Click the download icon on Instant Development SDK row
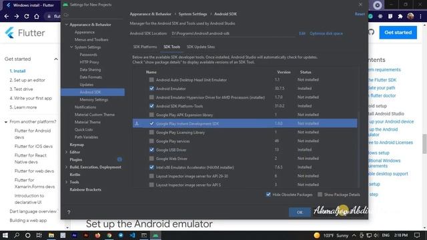The height and width of the screenshot is (240, 427). click(137, 123)
